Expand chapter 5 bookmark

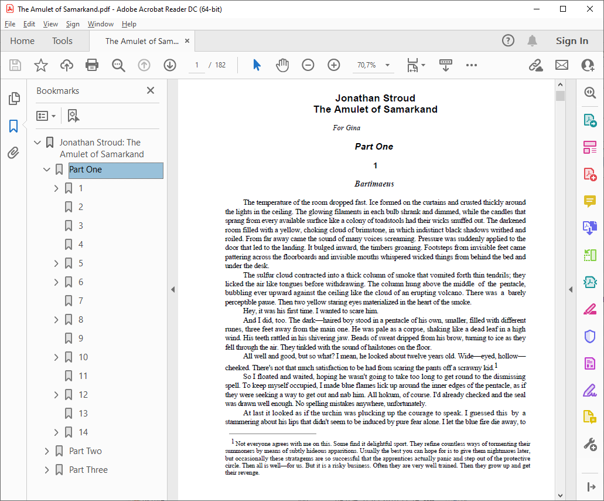click(56, 263)
